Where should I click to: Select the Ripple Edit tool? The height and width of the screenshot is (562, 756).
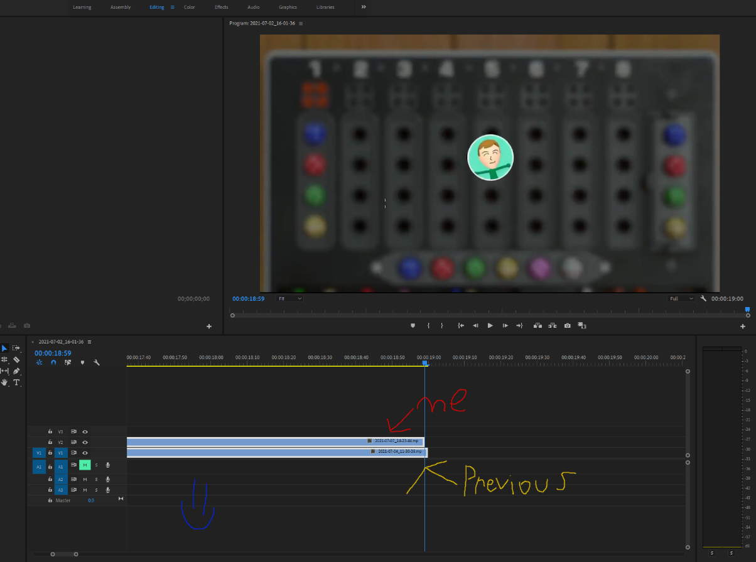coord(4,359)
